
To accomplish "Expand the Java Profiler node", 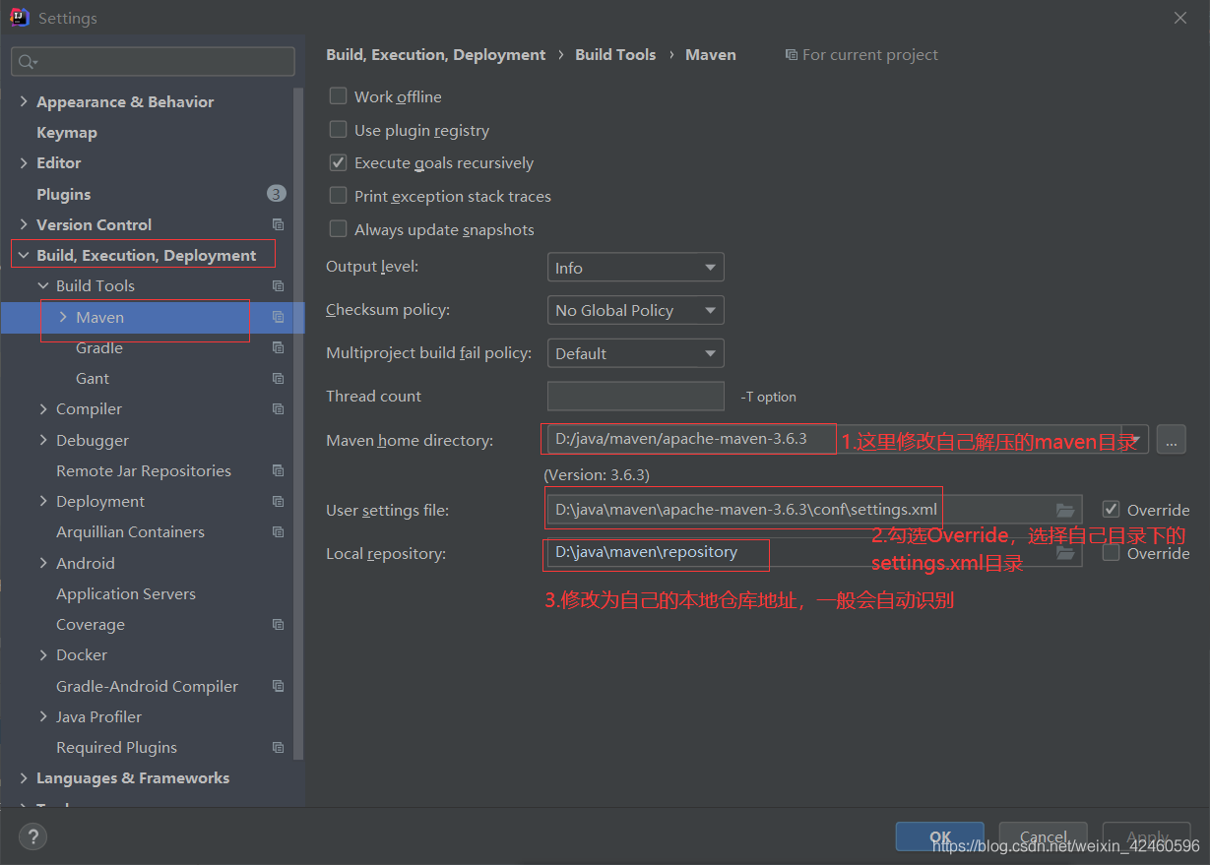I will pos(43,716).
